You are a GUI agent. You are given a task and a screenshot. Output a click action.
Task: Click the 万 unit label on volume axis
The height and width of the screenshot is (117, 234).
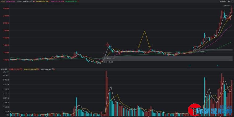[x=7, y=115]
